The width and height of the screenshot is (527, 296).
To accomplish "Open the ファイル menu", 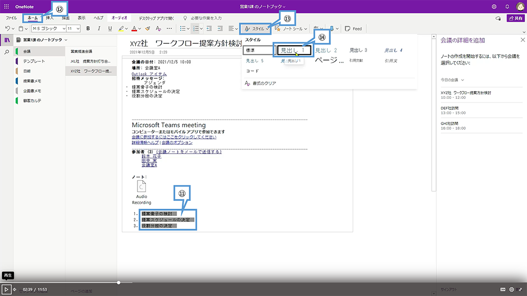I will [x=12, y=18].
